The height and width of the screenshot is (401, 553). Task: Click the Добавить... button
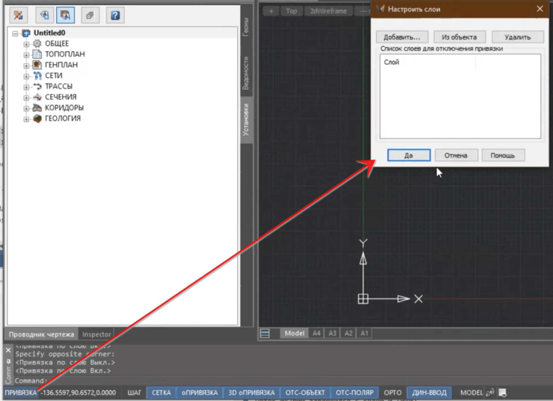point(402,37)
